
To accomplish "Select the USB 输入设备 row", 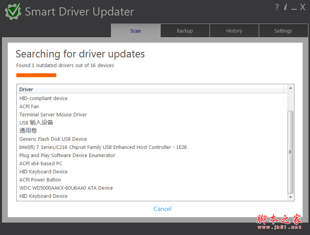I will point(152,123).
